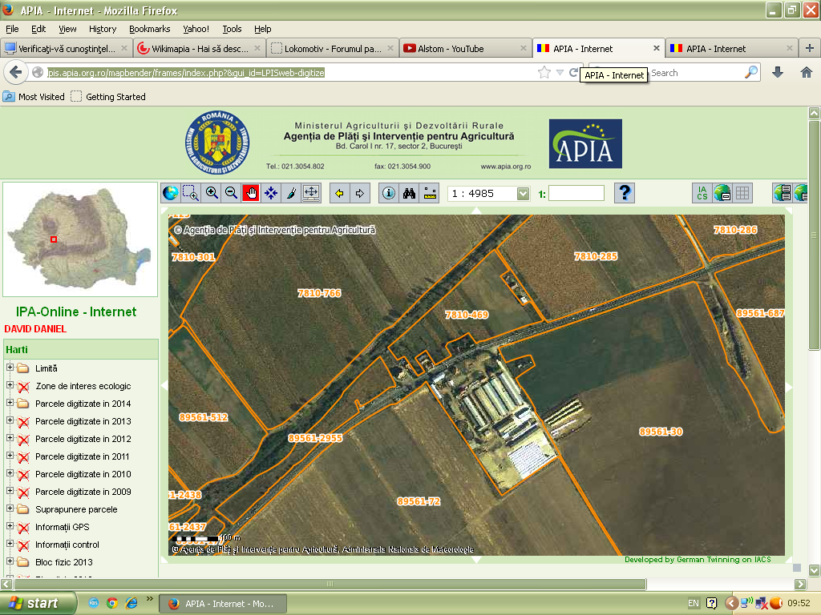Image resolution: width=821 pixels, height=615 pixels.
Task: Toggle the red pan hand tool
Action: (251, 193)
